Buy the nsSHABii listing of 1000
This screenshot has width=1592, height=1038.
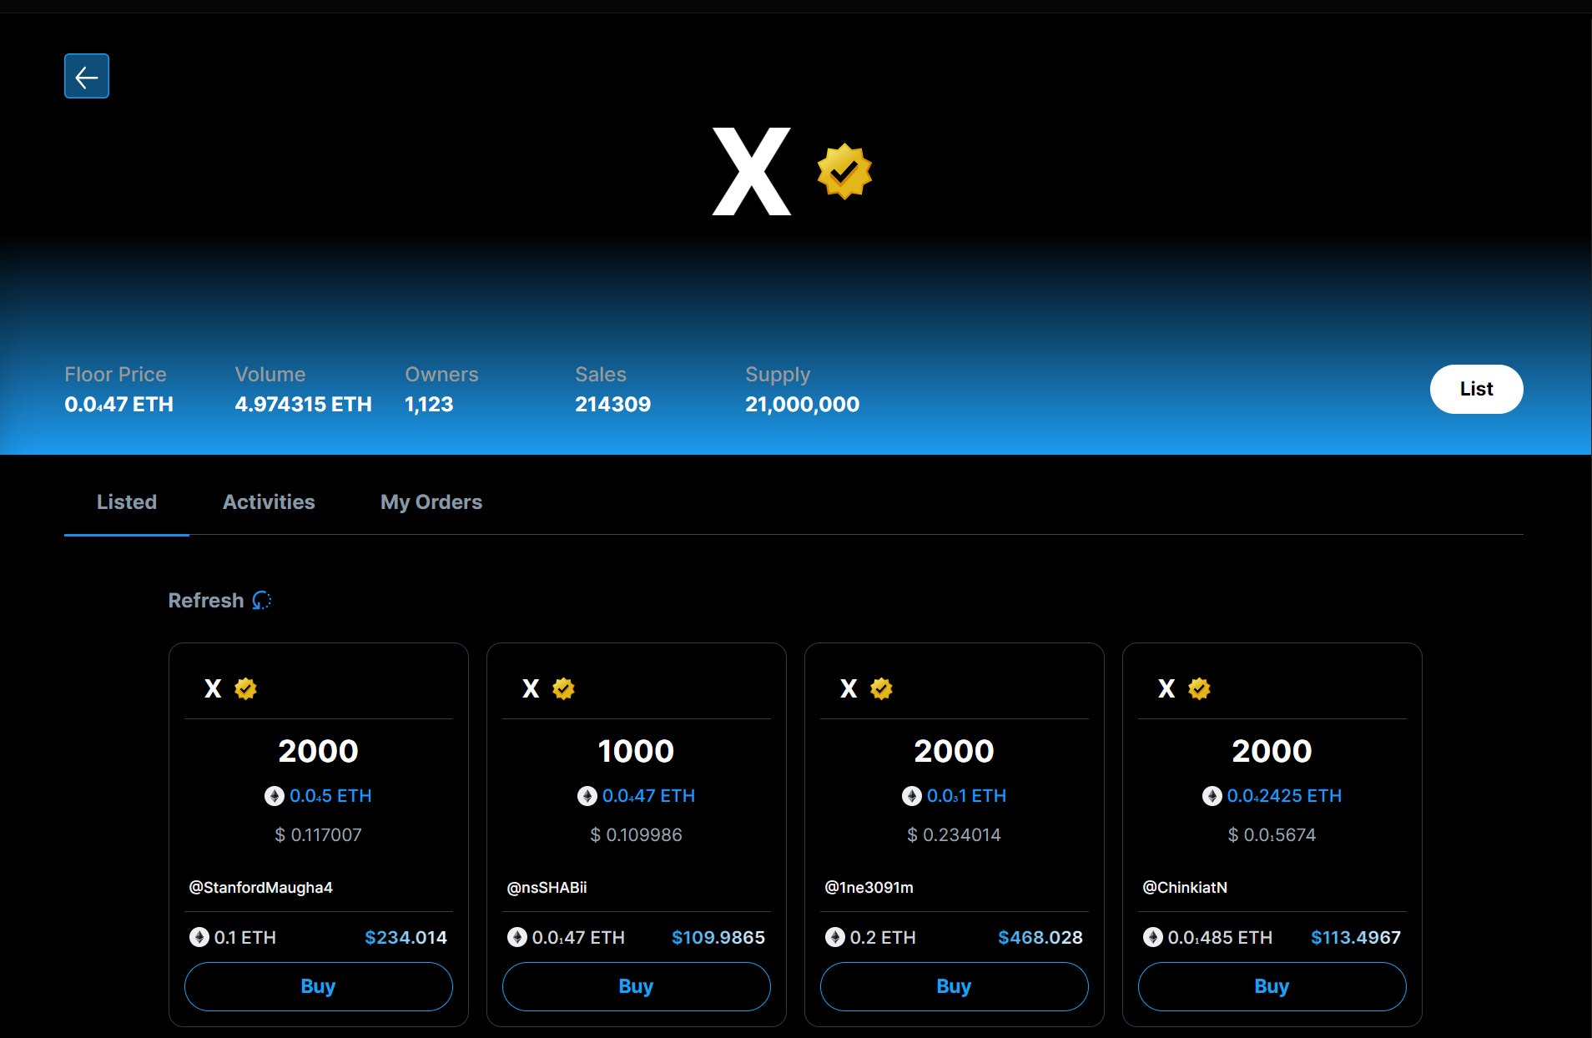[636, 986]
